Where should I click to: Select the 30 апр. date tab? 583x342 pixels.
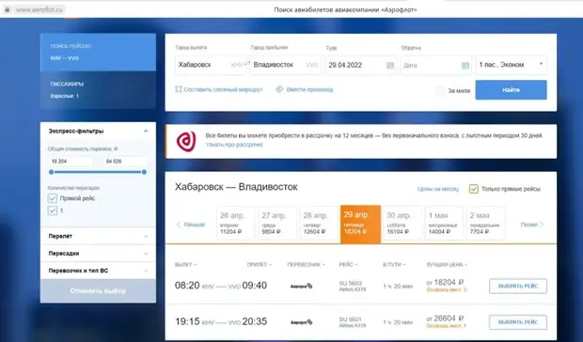point(402,224)
